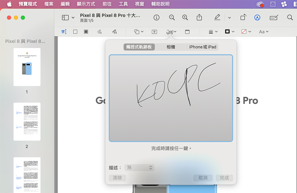Viewport: 297px width, 193px height.
Task: Select the text selection tool
Action: click(64, 31)
